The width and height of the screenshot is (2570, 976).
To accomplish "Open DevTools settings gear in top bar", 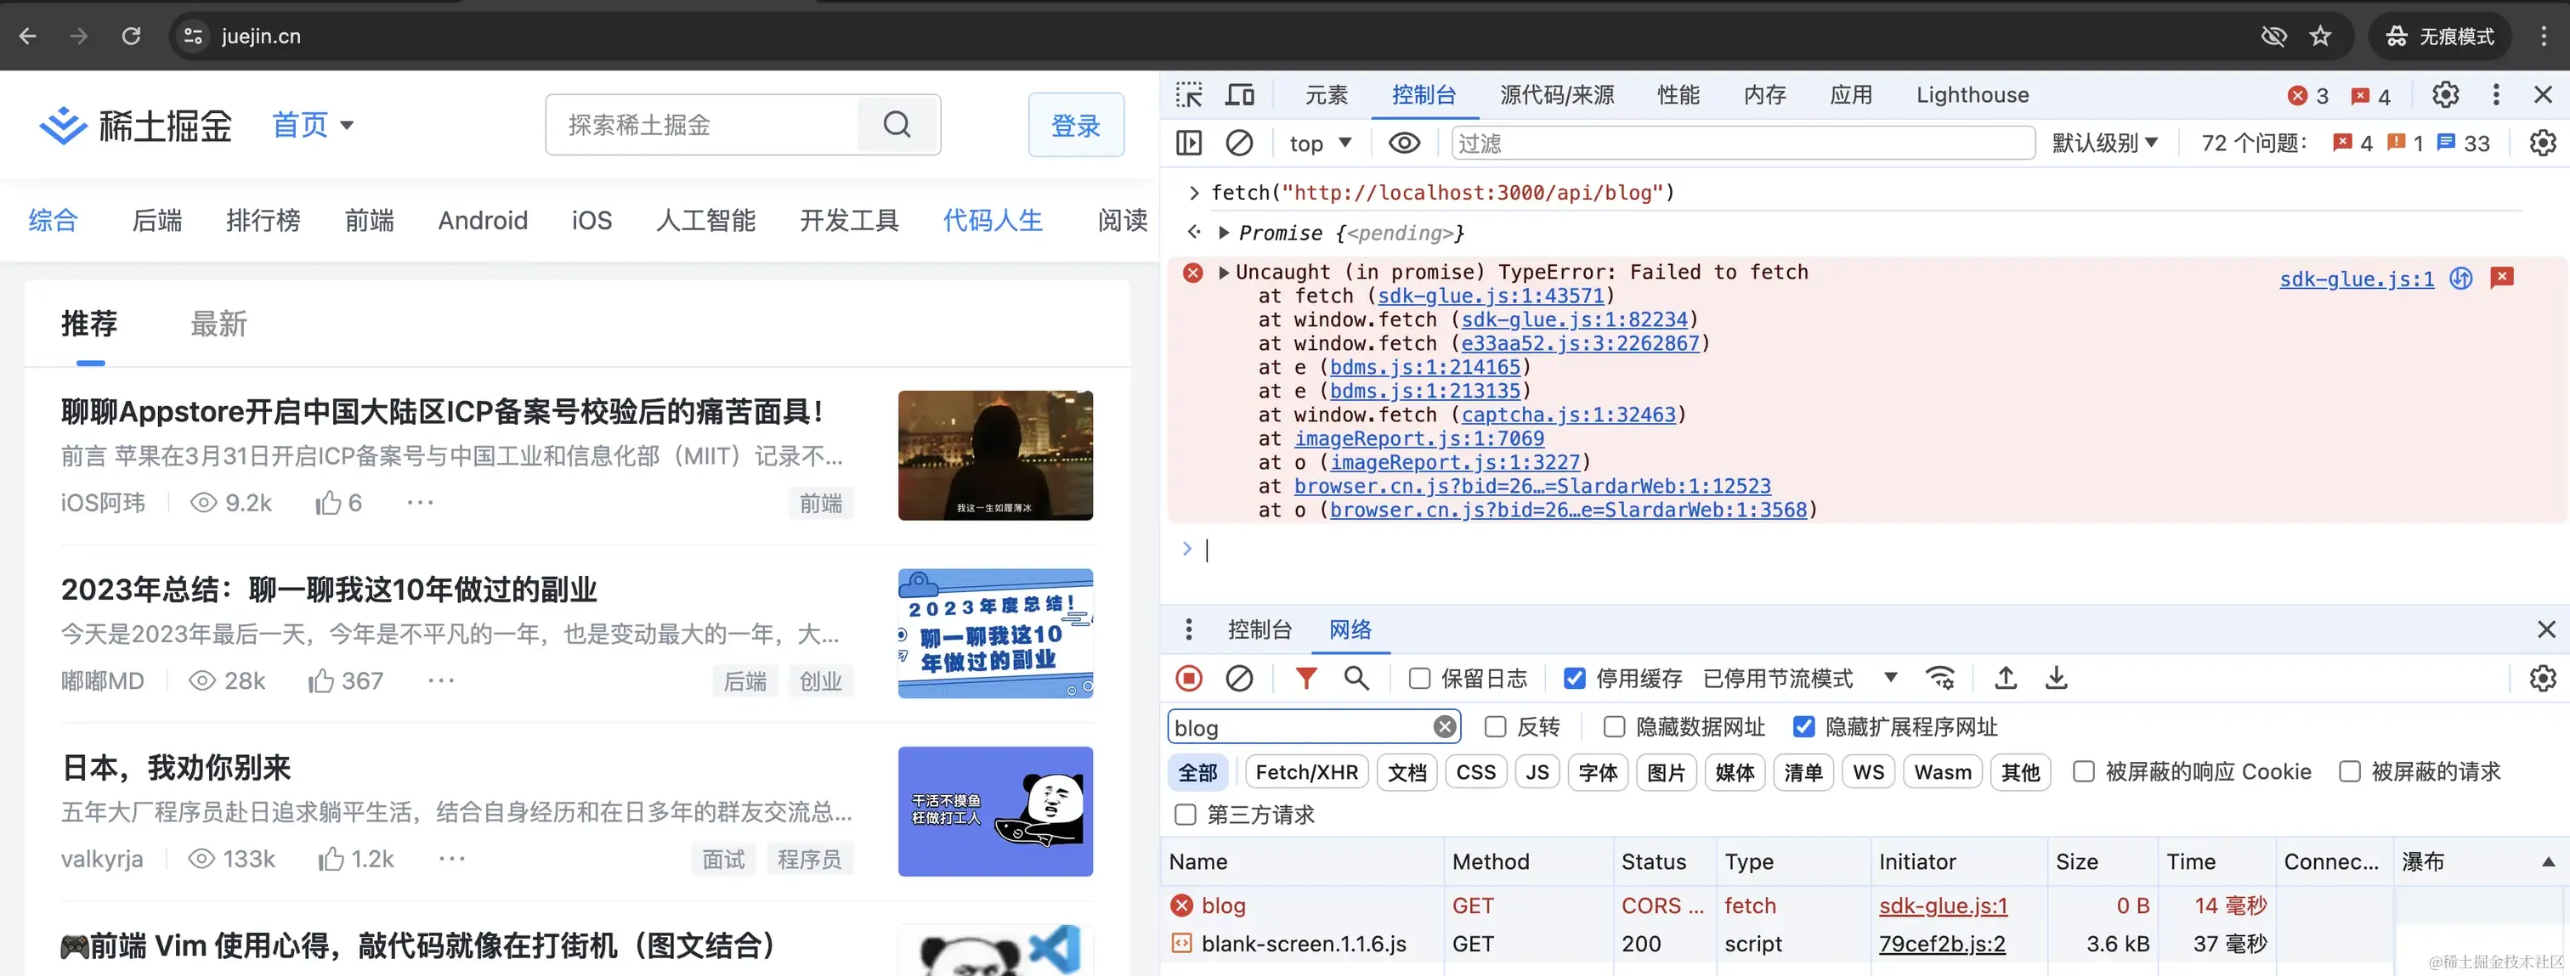I will tap(2445, 94).
